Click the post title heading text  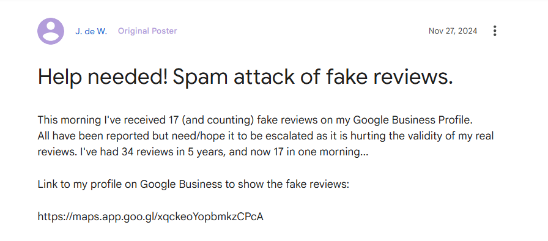(245, 76)
